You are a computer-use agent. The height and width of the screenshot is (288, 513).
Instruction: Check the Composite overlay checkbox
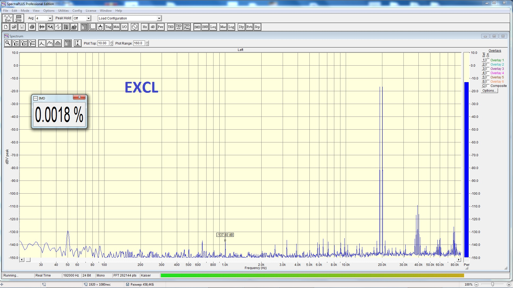click(x=488, y=86)
